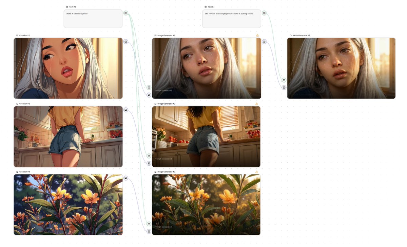Open the image input port on Image Generator #3
Image resolution: width=407 pixels, height=247 pixels.
tap(149, 231)
